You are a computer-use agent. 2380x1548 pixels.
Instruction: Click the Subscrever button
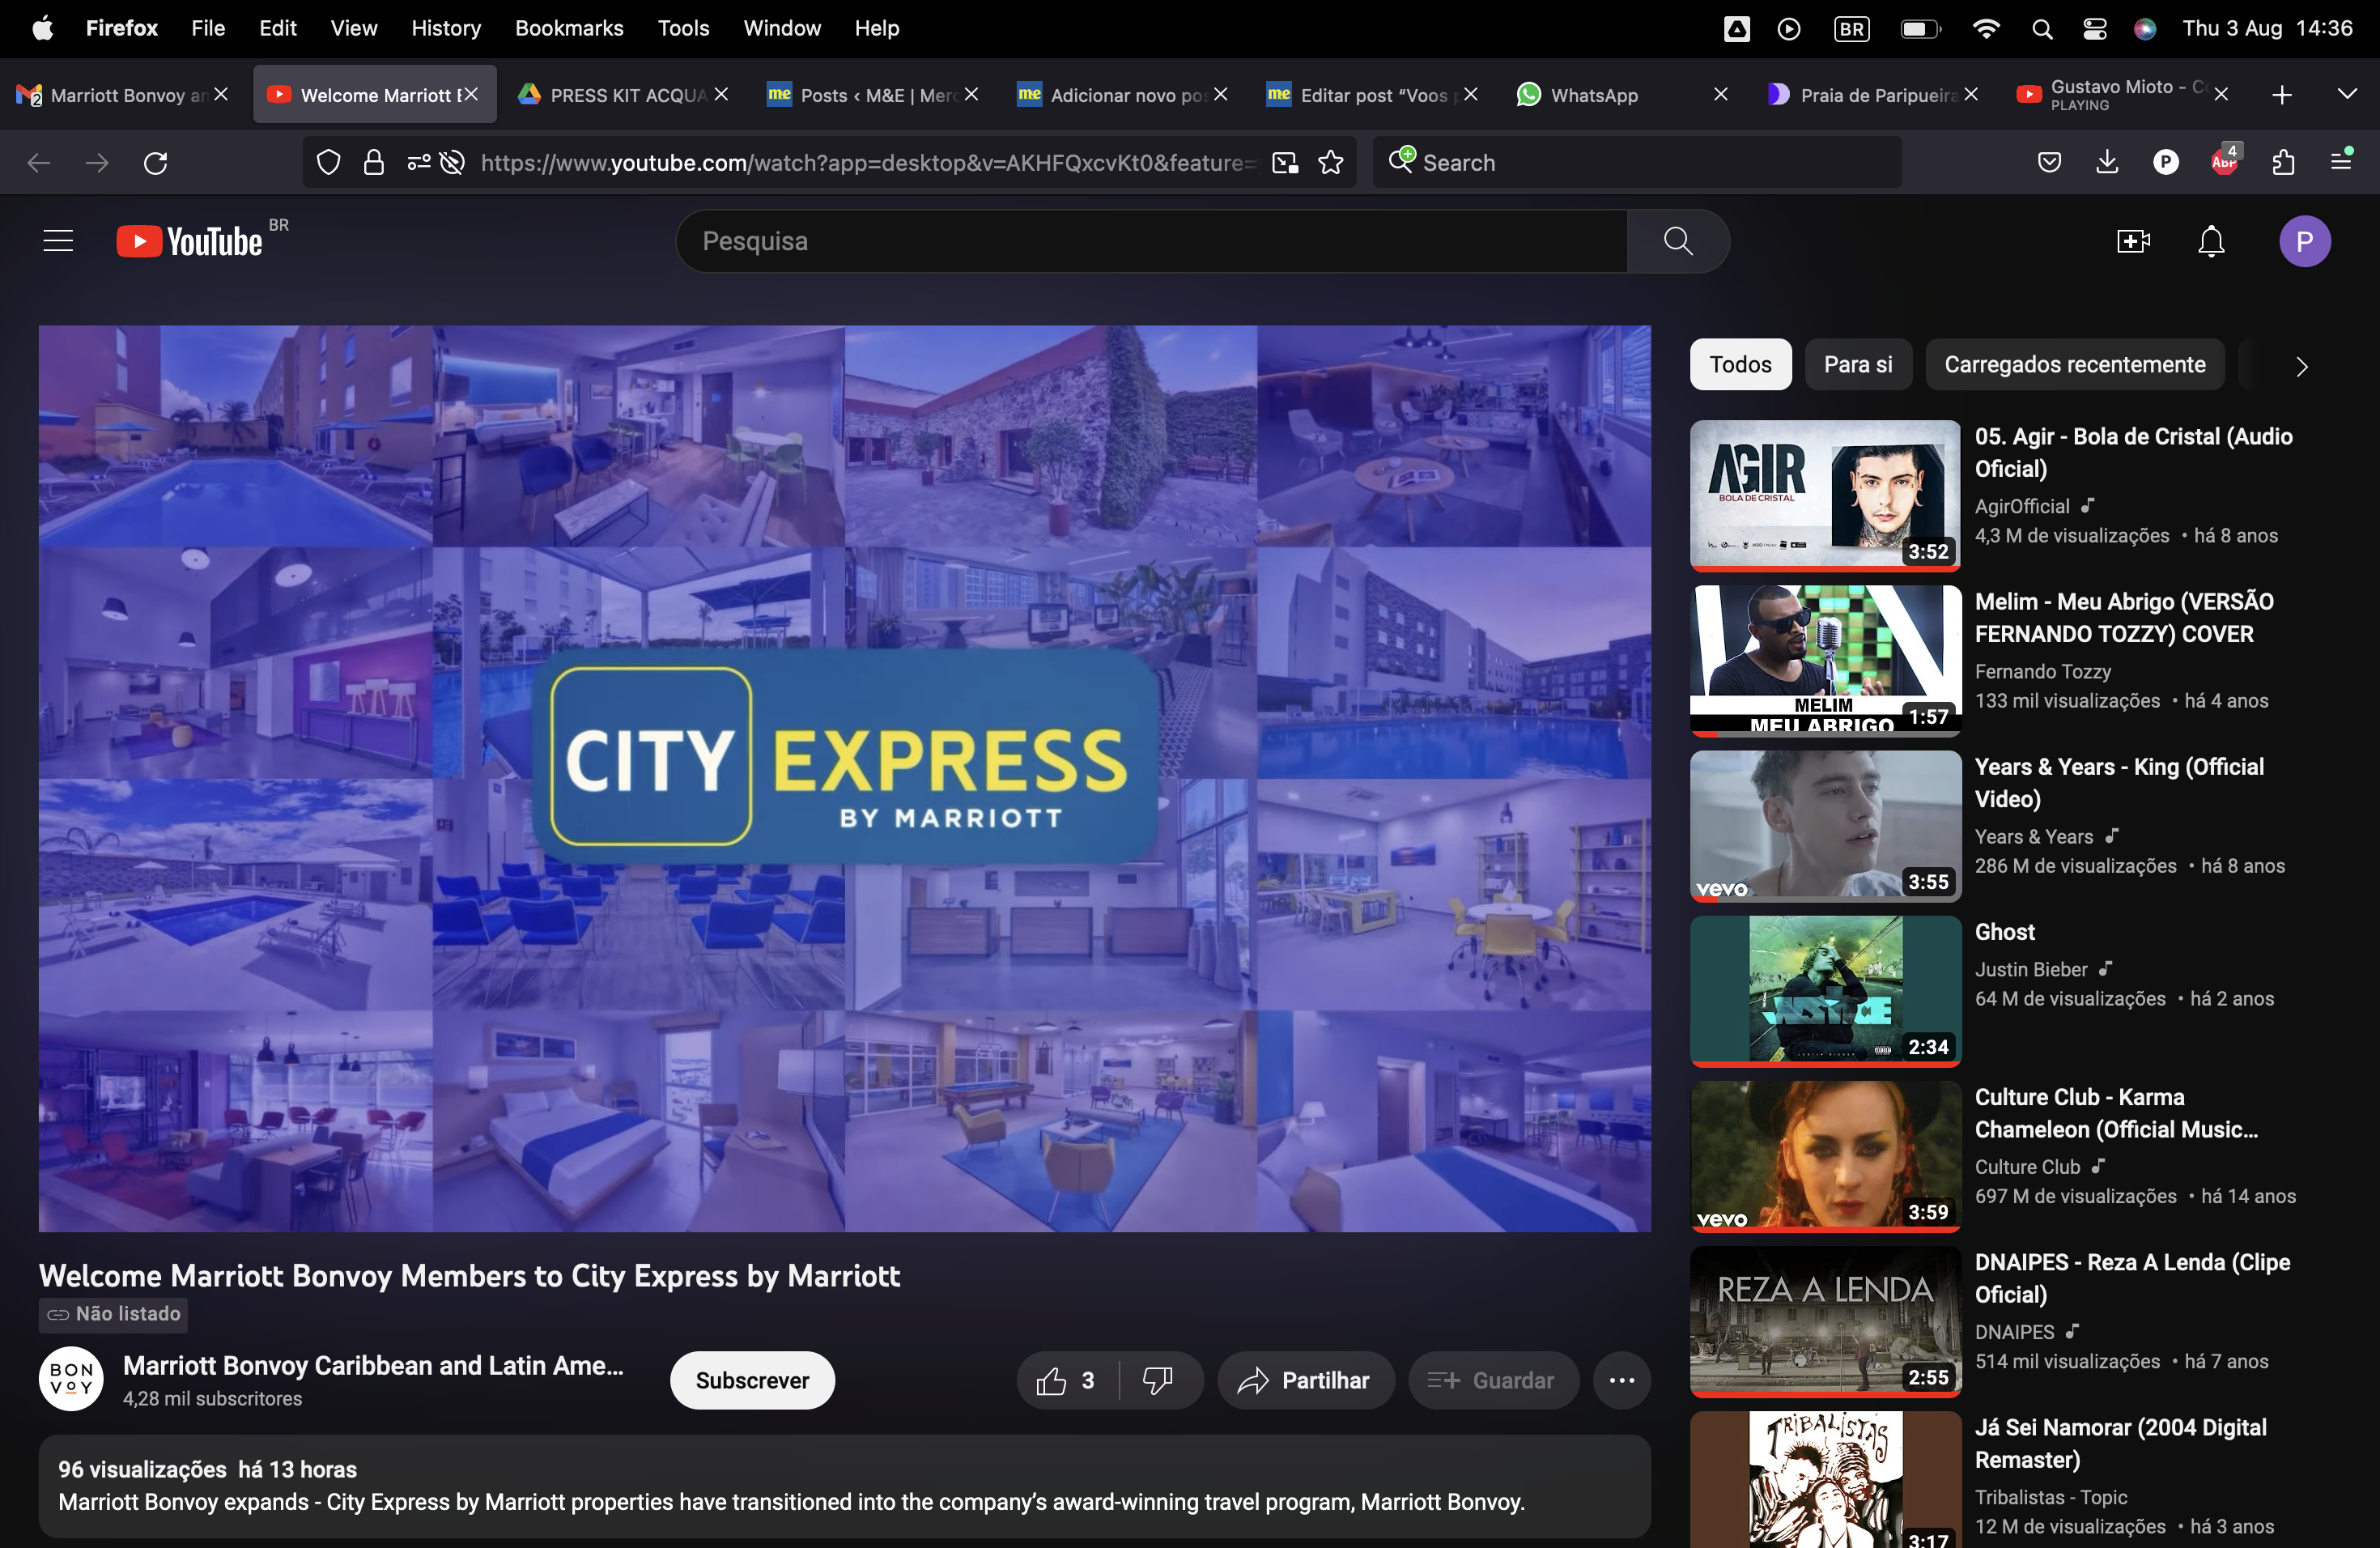tap(752, 1381)
